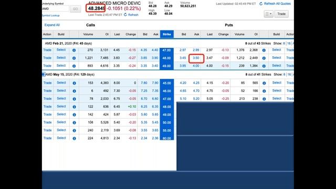Click Select link for Feb 21 49.00 put
The image size is (336, 189).
point(277,66)
